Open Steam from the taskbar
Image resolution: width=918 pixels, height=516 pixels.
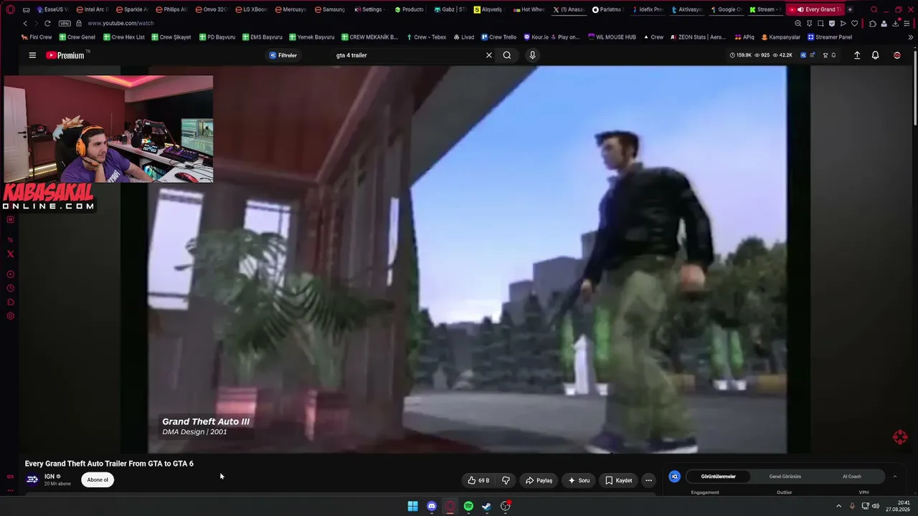click(486, 506)
